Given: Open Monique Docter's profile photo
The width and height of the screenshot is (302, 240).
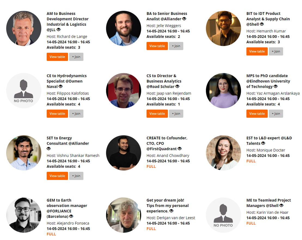Looking at the screenshot, I should 223,153.
